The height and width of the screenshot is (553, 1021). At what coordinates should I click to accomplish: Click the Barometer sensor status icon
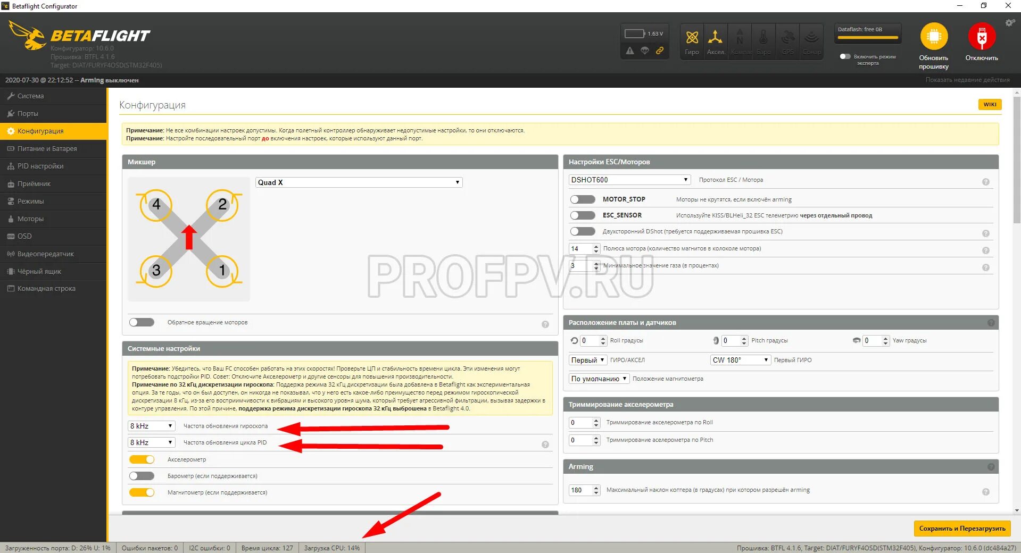pyautogui.click(x=763, y=41)
